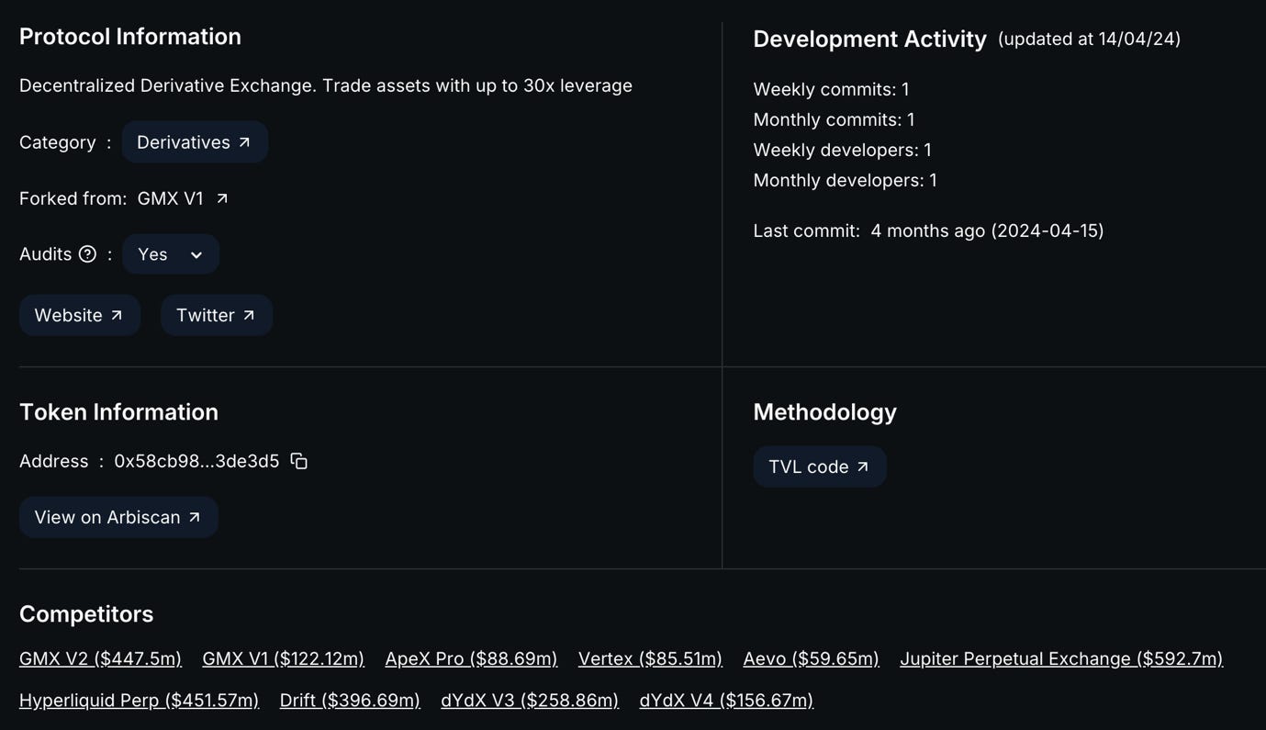1266x730 pixels.
Task: Open competitor Hyperliquid Perp ($451.57m)
Action: coord(139,700)
